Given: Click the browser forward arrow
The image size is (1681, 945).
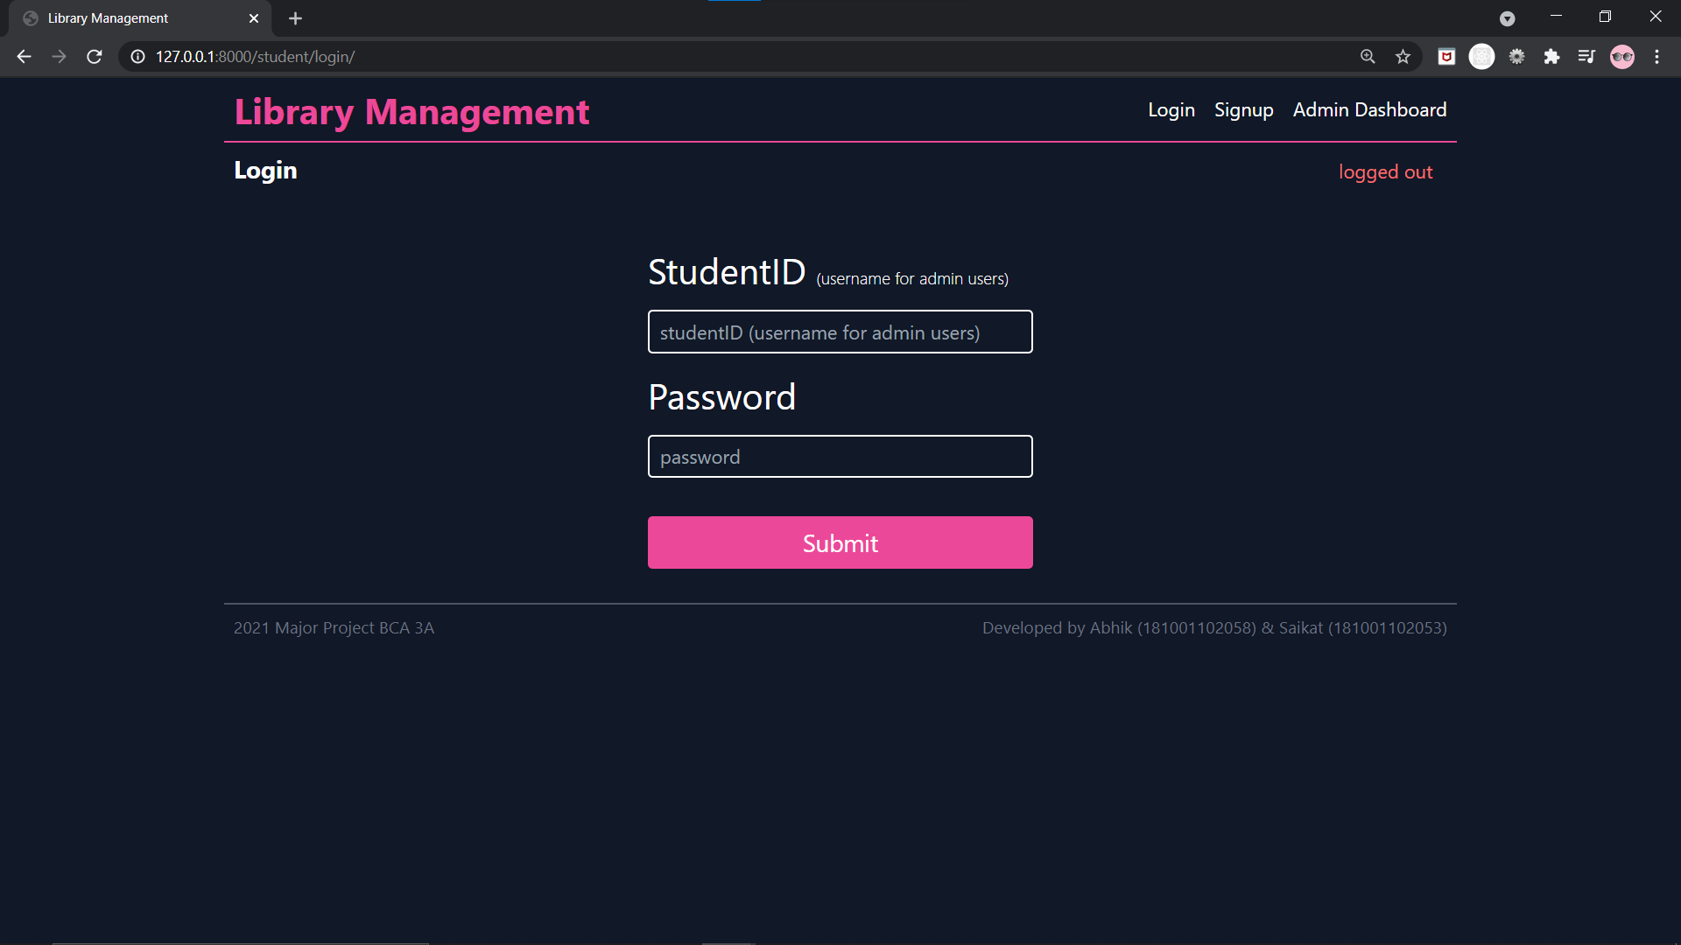Looking at the screenshot, I should click(59, 57).
